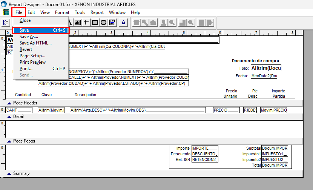
Task: Select the Summary band bar label
Action: tap(21, 173)
